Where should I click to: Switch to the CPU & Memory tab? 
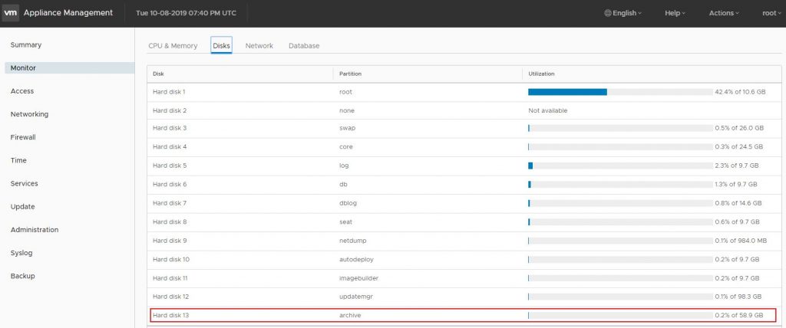173,46
